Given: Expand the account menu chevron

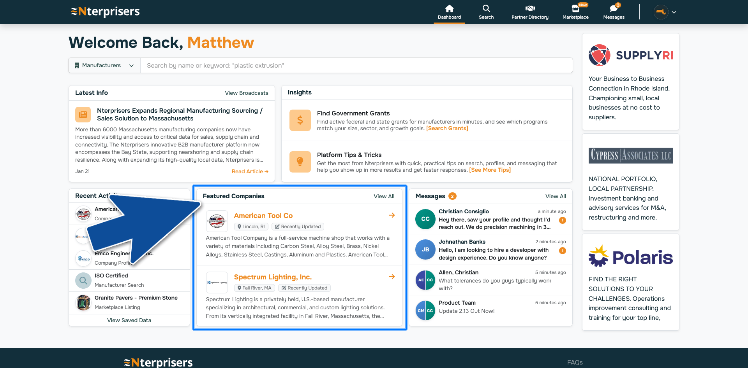Looking at the screenshot, I should click(674, 12).
